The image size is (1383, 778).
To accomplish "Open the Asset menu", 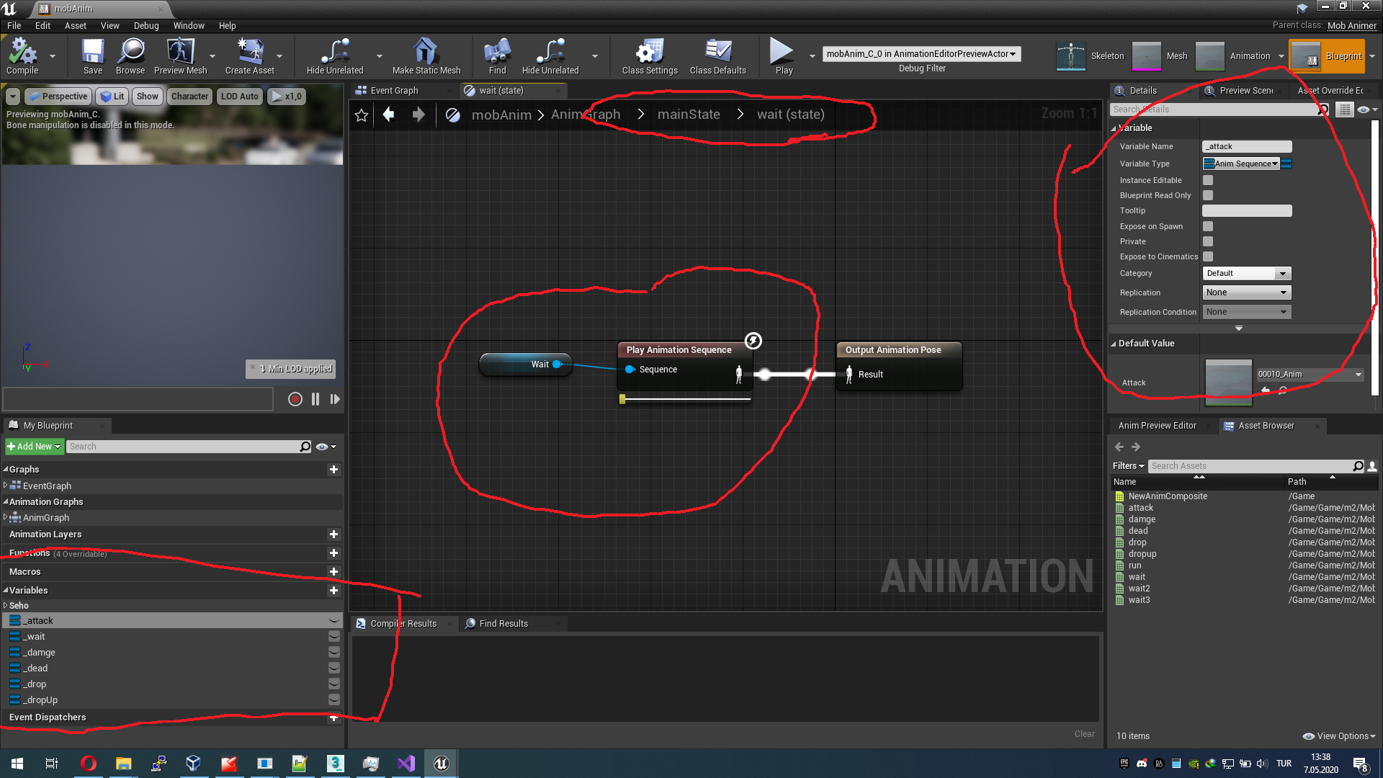I will click(x=75, y=25).
